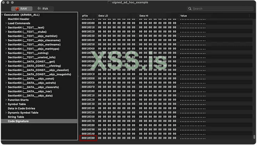Collapse the Executable (ARM64_ALL) tree node
The image size is (257, 146).
[2, 15]
